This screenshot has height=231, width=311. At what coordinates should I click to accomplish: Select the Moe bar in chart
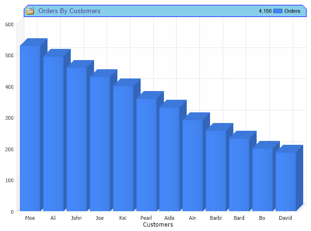[30, 128]
